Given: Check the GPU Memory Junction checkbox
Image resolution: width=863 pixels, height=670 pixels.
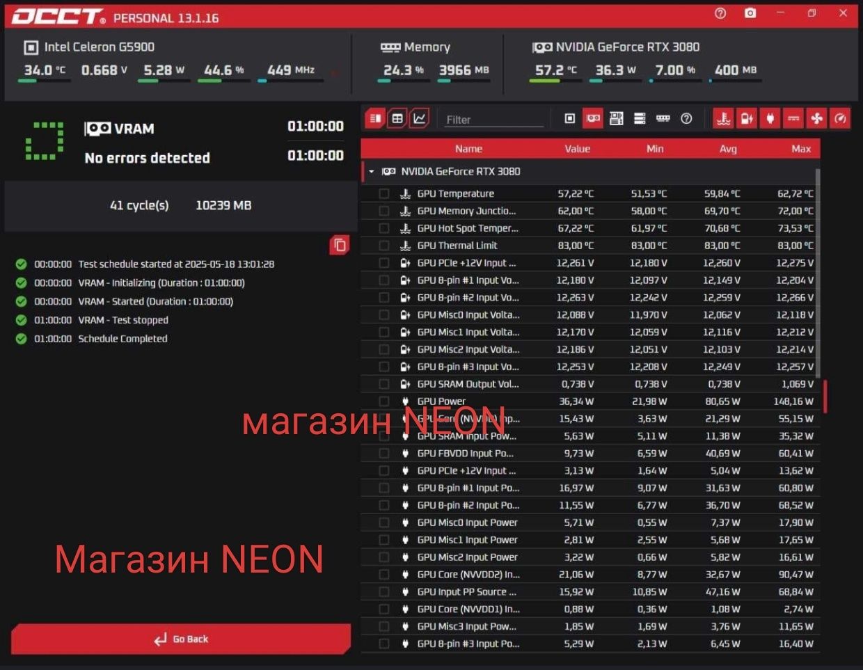Looking at the screenshot, I should pyautogui.click(x=384, y=211).
